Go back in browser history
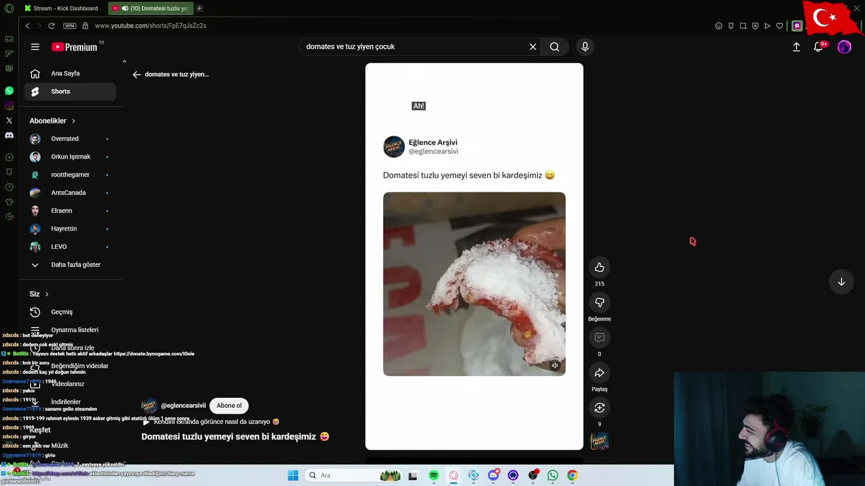The image size is (865, 486). (27, 26)
